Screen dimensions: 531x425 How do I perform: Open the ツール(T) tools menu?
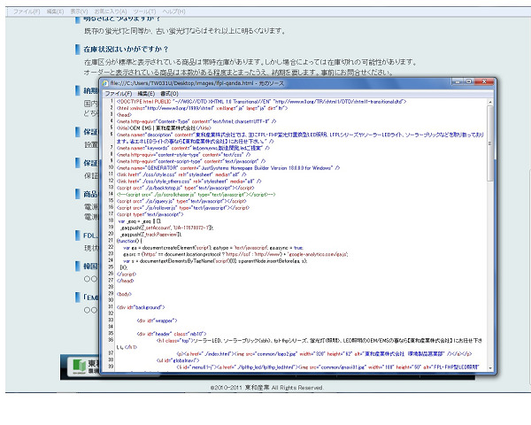(144, 12)
